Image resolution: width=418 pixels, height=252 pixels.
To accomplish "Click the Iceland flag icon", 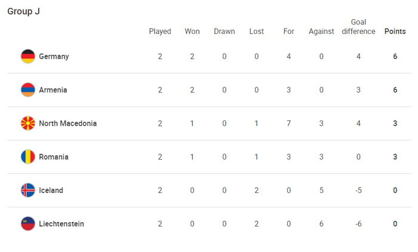I will coord(27,191).
